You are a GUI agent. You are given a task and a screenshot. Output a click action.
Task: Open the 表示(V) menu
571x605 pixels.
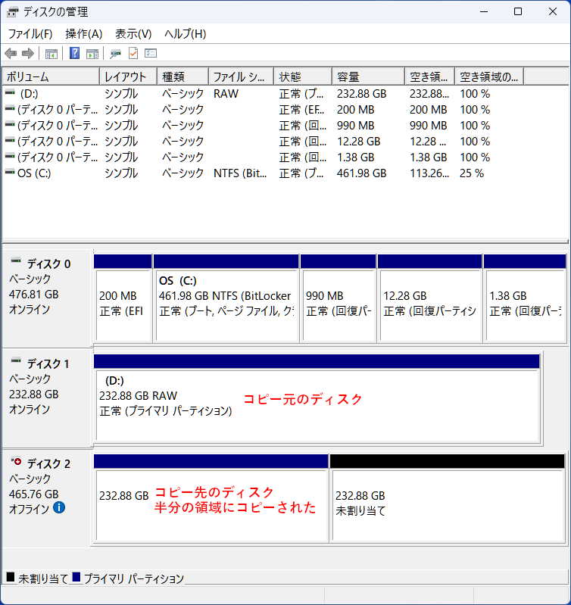(x=133, y=34)
